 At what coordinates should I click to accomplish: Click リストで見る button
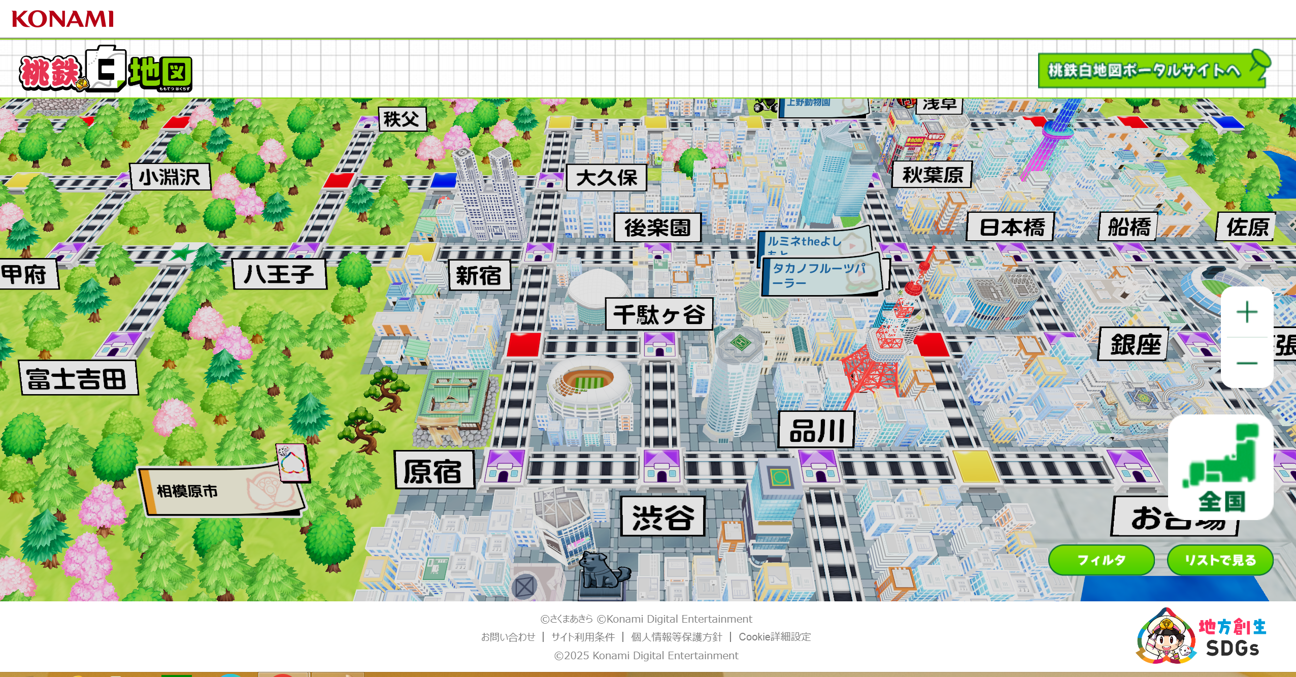coord(1220,560)
